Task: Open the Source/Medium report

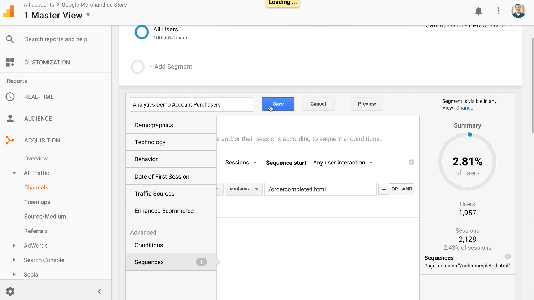Action: (45, 217)
